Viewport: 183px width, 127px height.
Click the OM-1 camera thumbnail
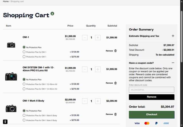click(x=11, y=45)
